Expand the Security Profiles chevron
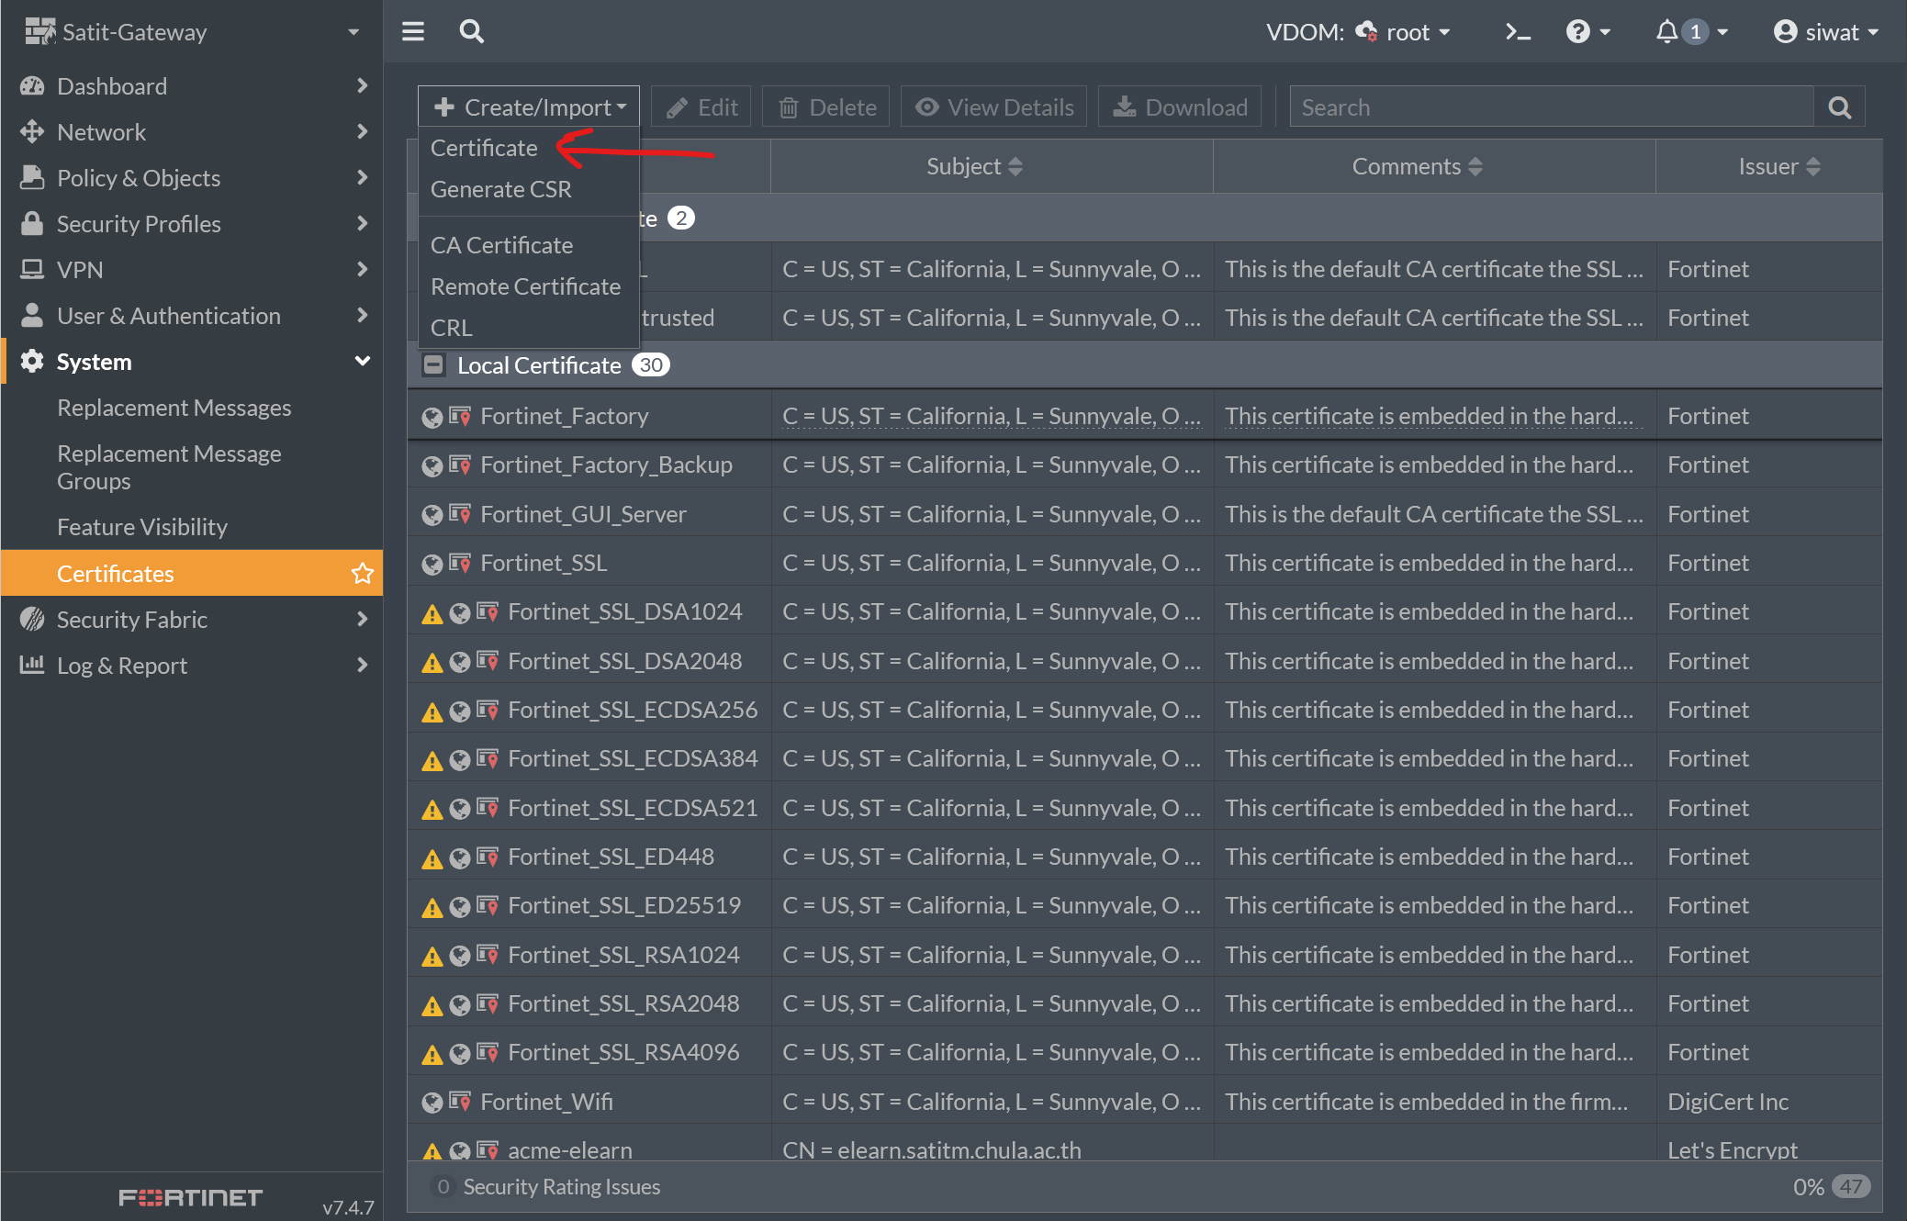This screenshot has width=1907, height=1221. 362,223
